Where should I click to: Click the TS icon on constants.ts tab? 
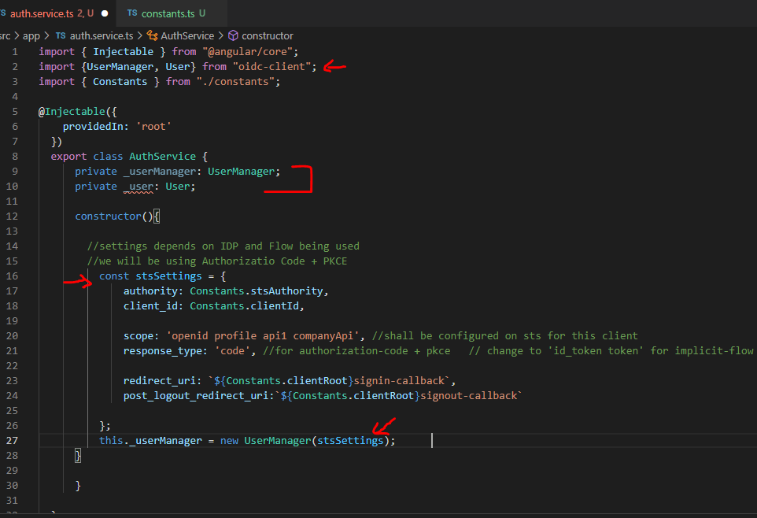point(131,13)
